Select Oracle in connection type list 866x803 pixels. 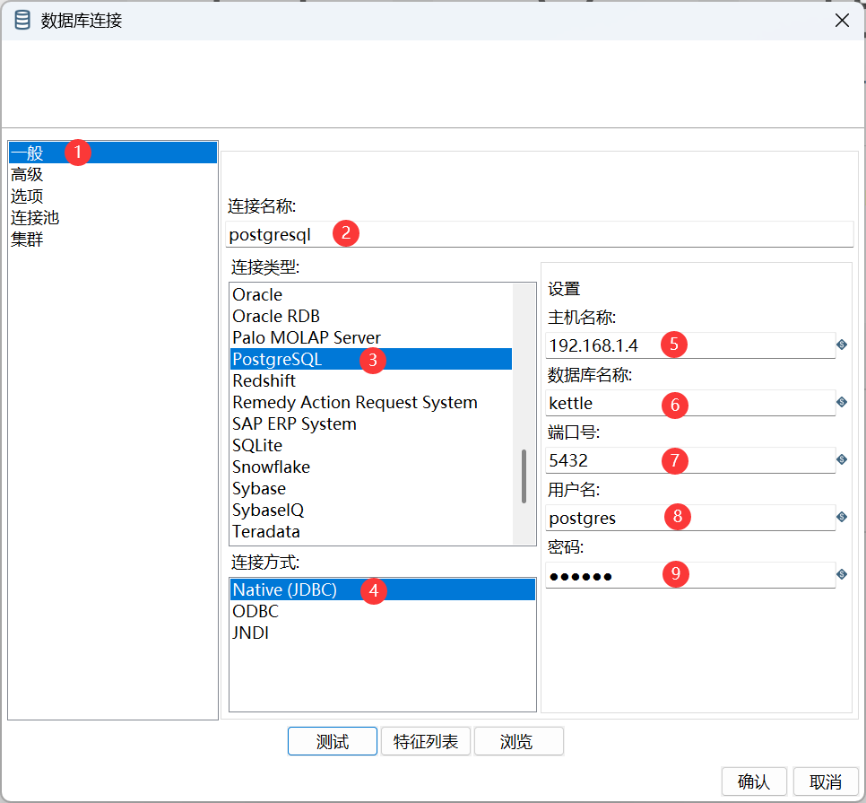click(x=371, y=294)
